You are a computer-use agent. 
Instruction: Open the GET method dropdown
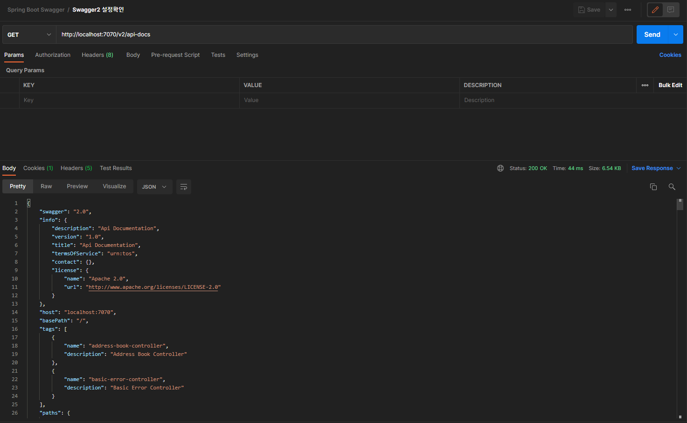coord(29,34)
